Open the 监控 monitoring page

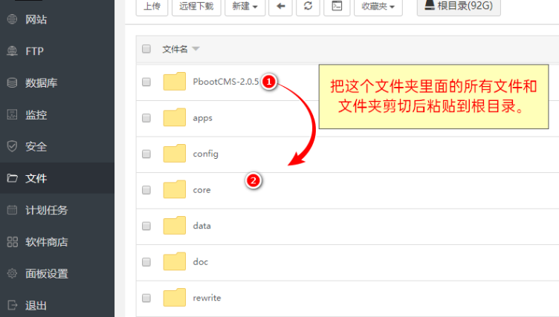click(57, 114)
